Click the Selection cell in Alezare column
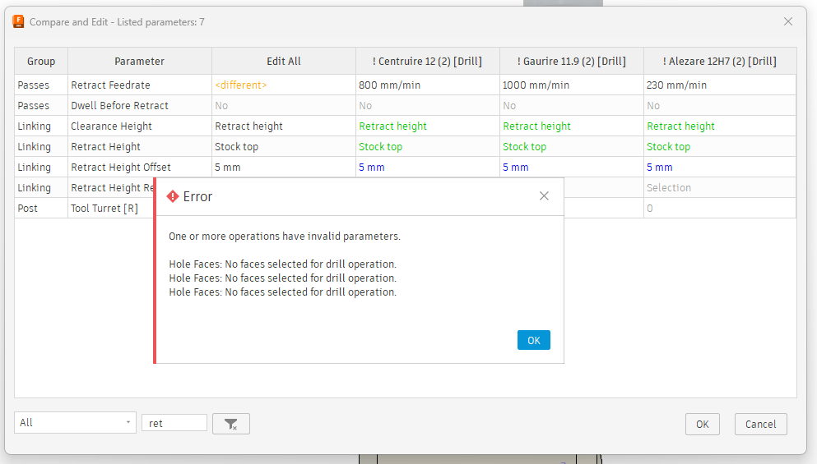Viewport: 817px width, 464px height. pos(720,188)
